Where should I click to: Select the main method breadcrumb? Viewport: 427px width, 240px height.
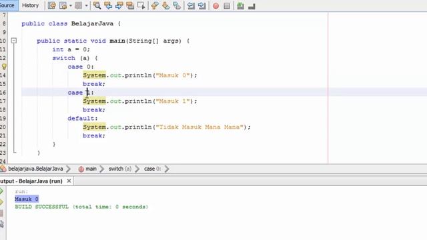click(x=91, y=169)
